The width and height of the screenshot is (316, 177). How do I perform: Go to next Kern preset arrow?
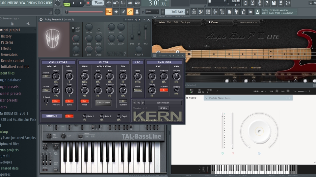click(143, 102)
